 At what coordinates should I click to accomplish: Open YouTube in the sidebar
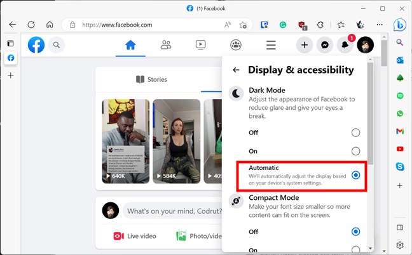coord(400,149)
